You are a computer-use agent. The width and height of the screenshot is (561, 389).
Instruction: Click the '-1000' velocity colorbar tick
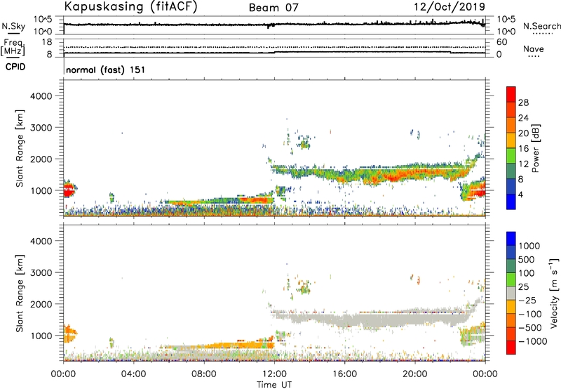tap(533, 341)
